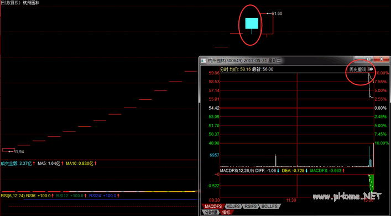The height and width of the screenshot is (216, 391).
Task: Click the RSI(6,12,24) indicator label
Action: 13,196
